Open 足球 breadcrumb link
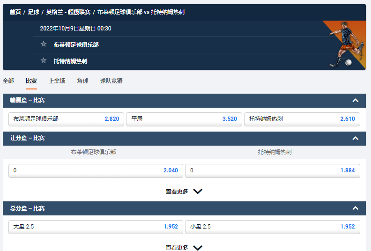The height and width of the screenshot is (251, 371). pyautogui.click(x=33, y=12)
